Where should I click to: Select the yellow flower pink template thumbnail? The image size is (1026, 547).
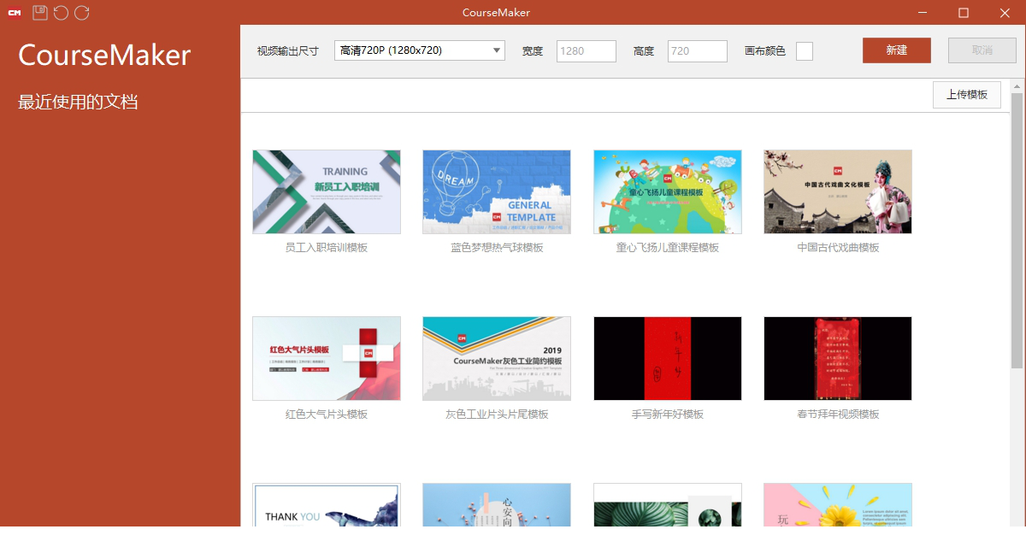tap(838, 505)
